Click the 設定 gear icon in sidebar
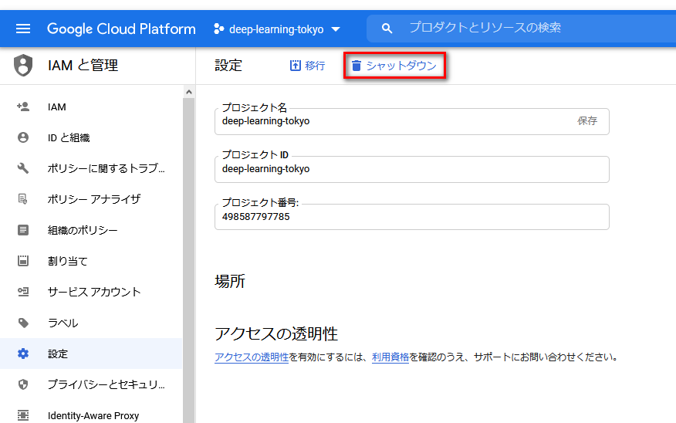This screenshot has height=423, width=676. (23, 354)
